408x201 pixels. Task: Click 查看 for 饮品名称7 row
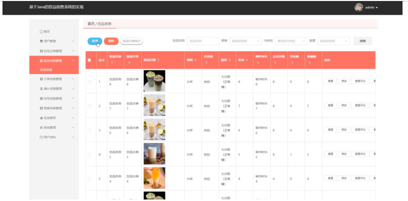coord(330,105)
